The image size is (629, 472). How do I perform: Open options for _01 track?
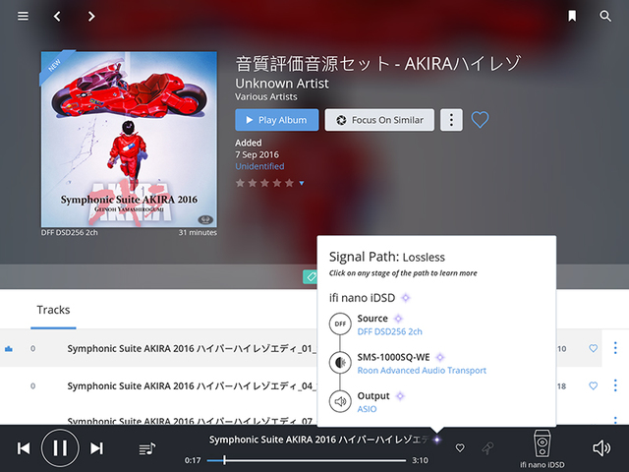tap(615, 348)
